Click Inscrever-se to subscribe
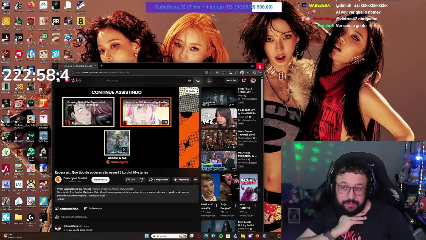Screen dimensions: 426x240 101,180
